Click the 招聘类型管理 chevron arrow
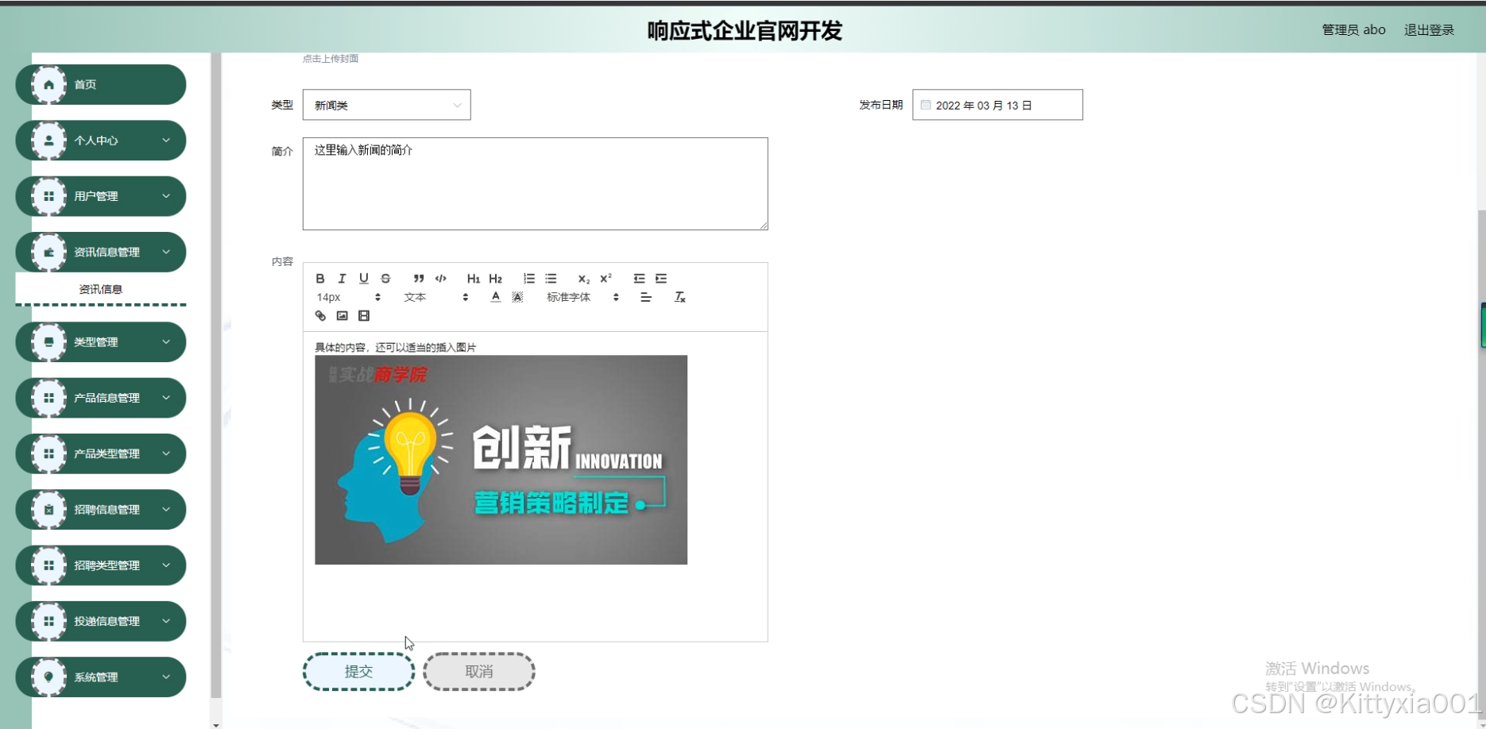Image resolution: width=1486 pixels, height=729 pixels. pos(166,565)
